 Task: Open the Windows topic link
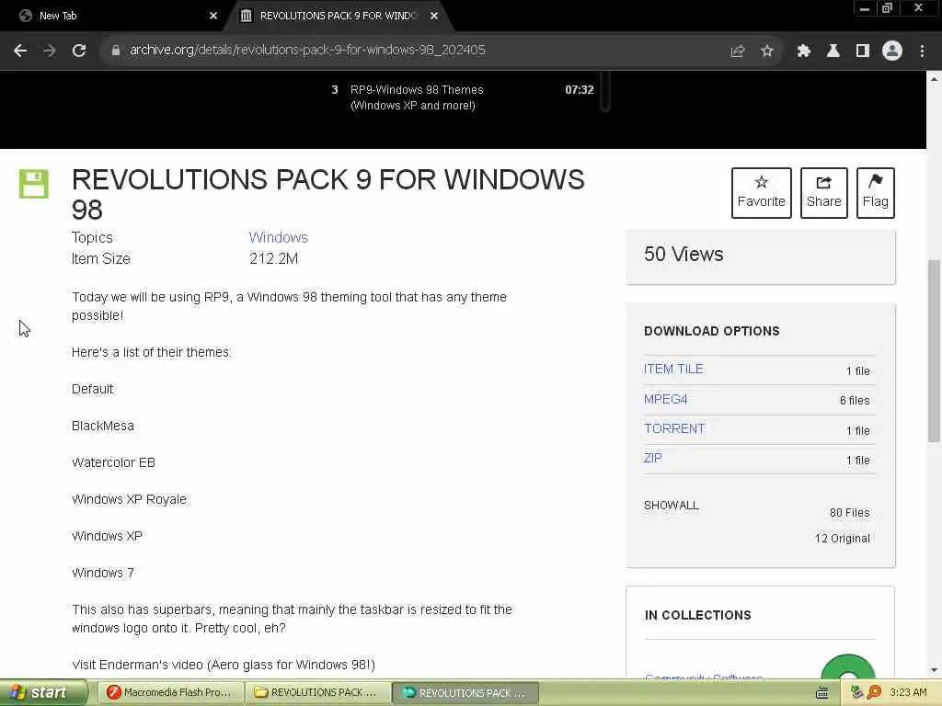(278, 237)
